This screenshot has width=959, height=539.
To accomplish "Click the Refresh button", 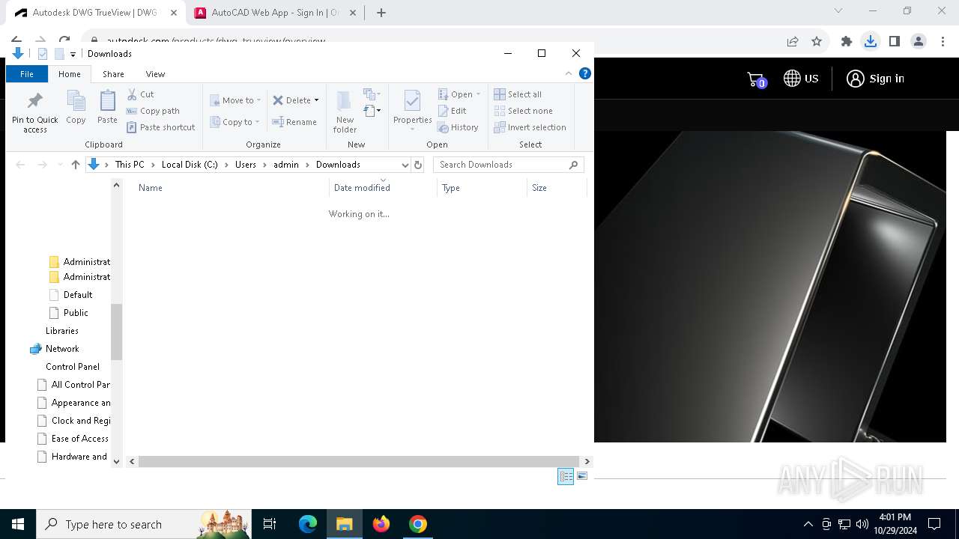I will (x=418, y=165).
